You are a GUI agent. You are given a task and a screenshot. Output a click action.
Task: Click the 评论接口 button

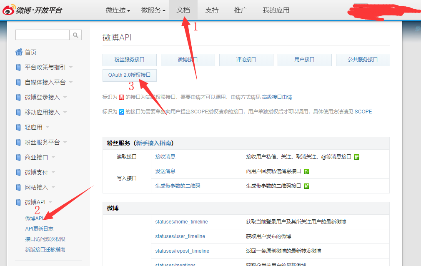246,60
